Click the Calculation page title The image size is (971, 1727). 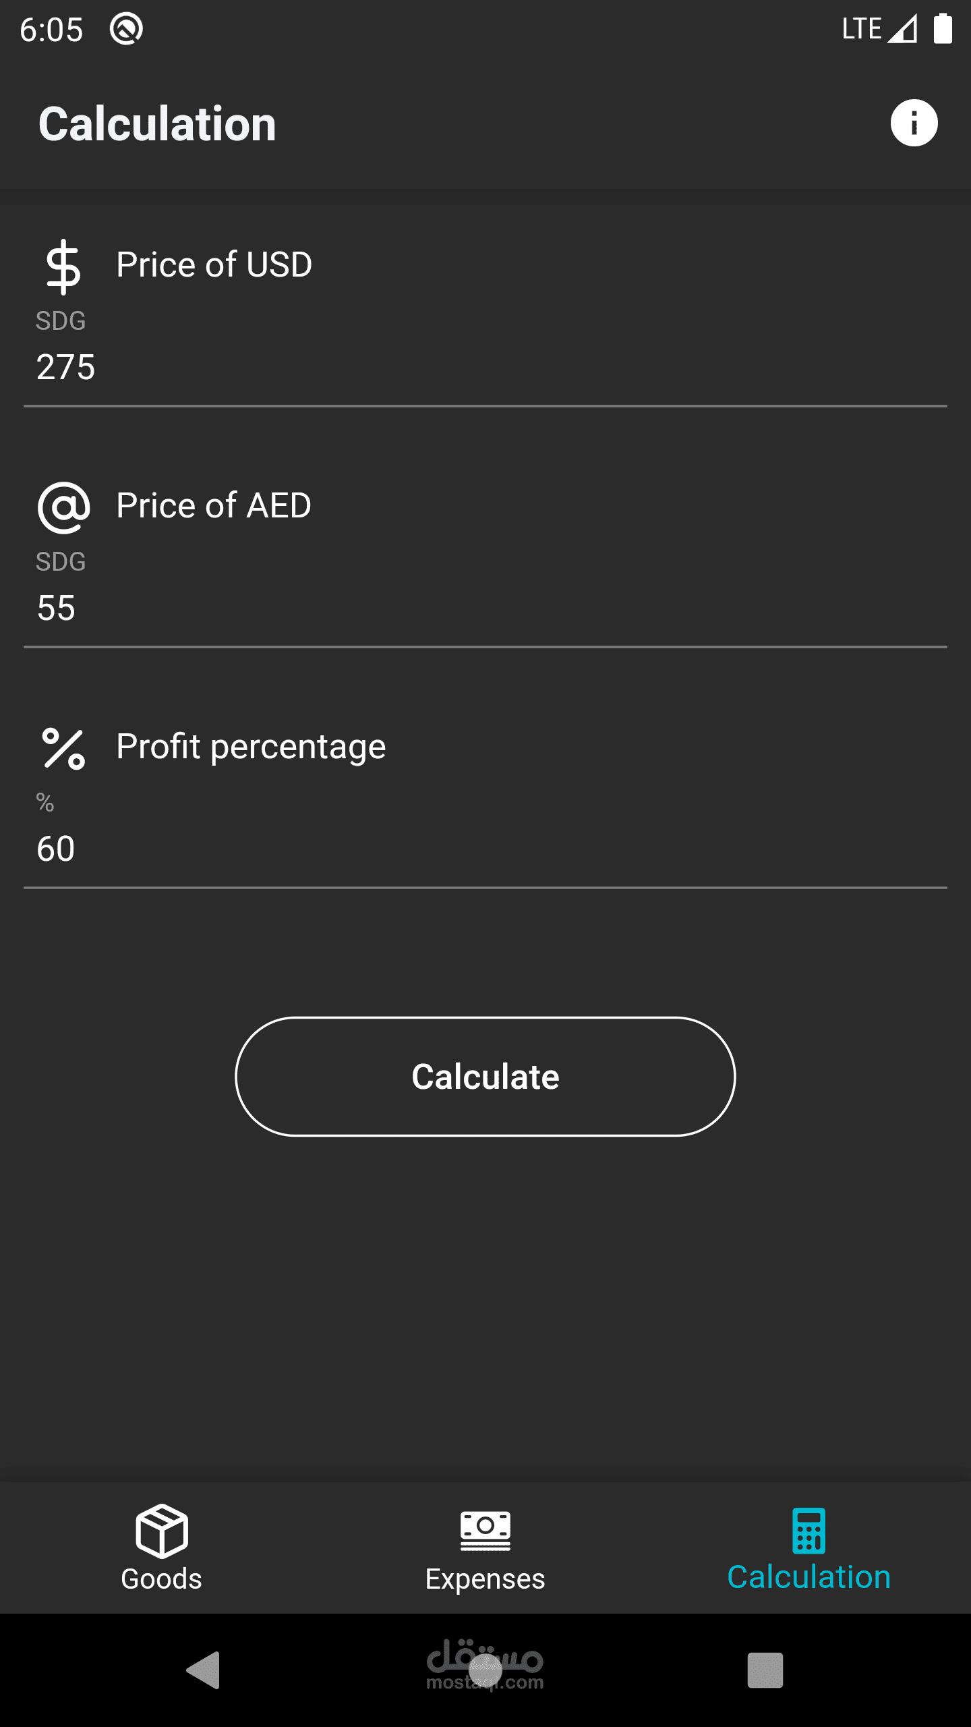pyautogui.click(x=157, y=124)
